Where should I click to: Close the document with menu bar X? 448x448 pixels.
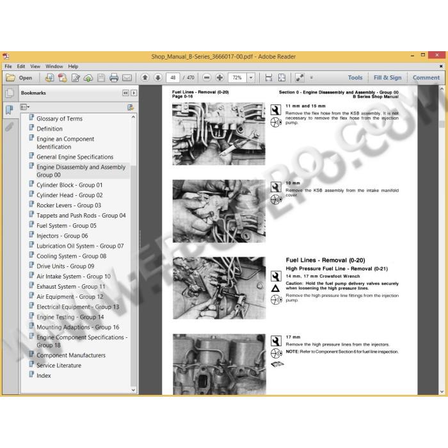[x=441, y=67]
